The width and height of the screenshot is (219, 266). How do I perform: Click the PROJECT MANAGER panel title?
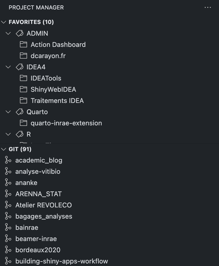pos(36,8)
